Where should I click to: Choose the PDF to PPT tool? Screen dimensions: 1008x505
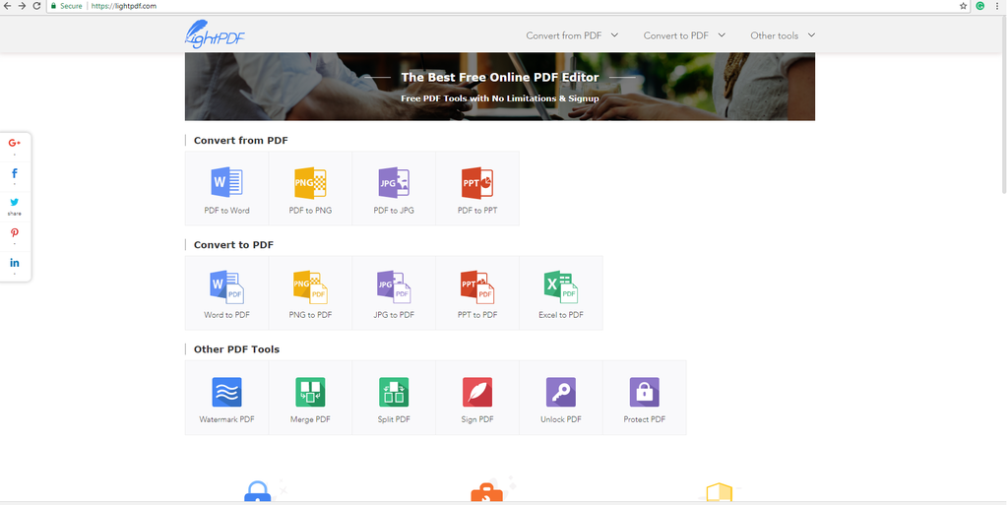pos(477,187)
